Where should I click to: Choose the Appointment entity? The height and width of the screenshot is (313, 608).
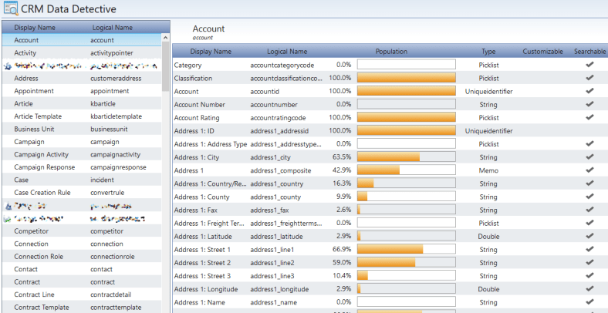[x=82, y=91]
